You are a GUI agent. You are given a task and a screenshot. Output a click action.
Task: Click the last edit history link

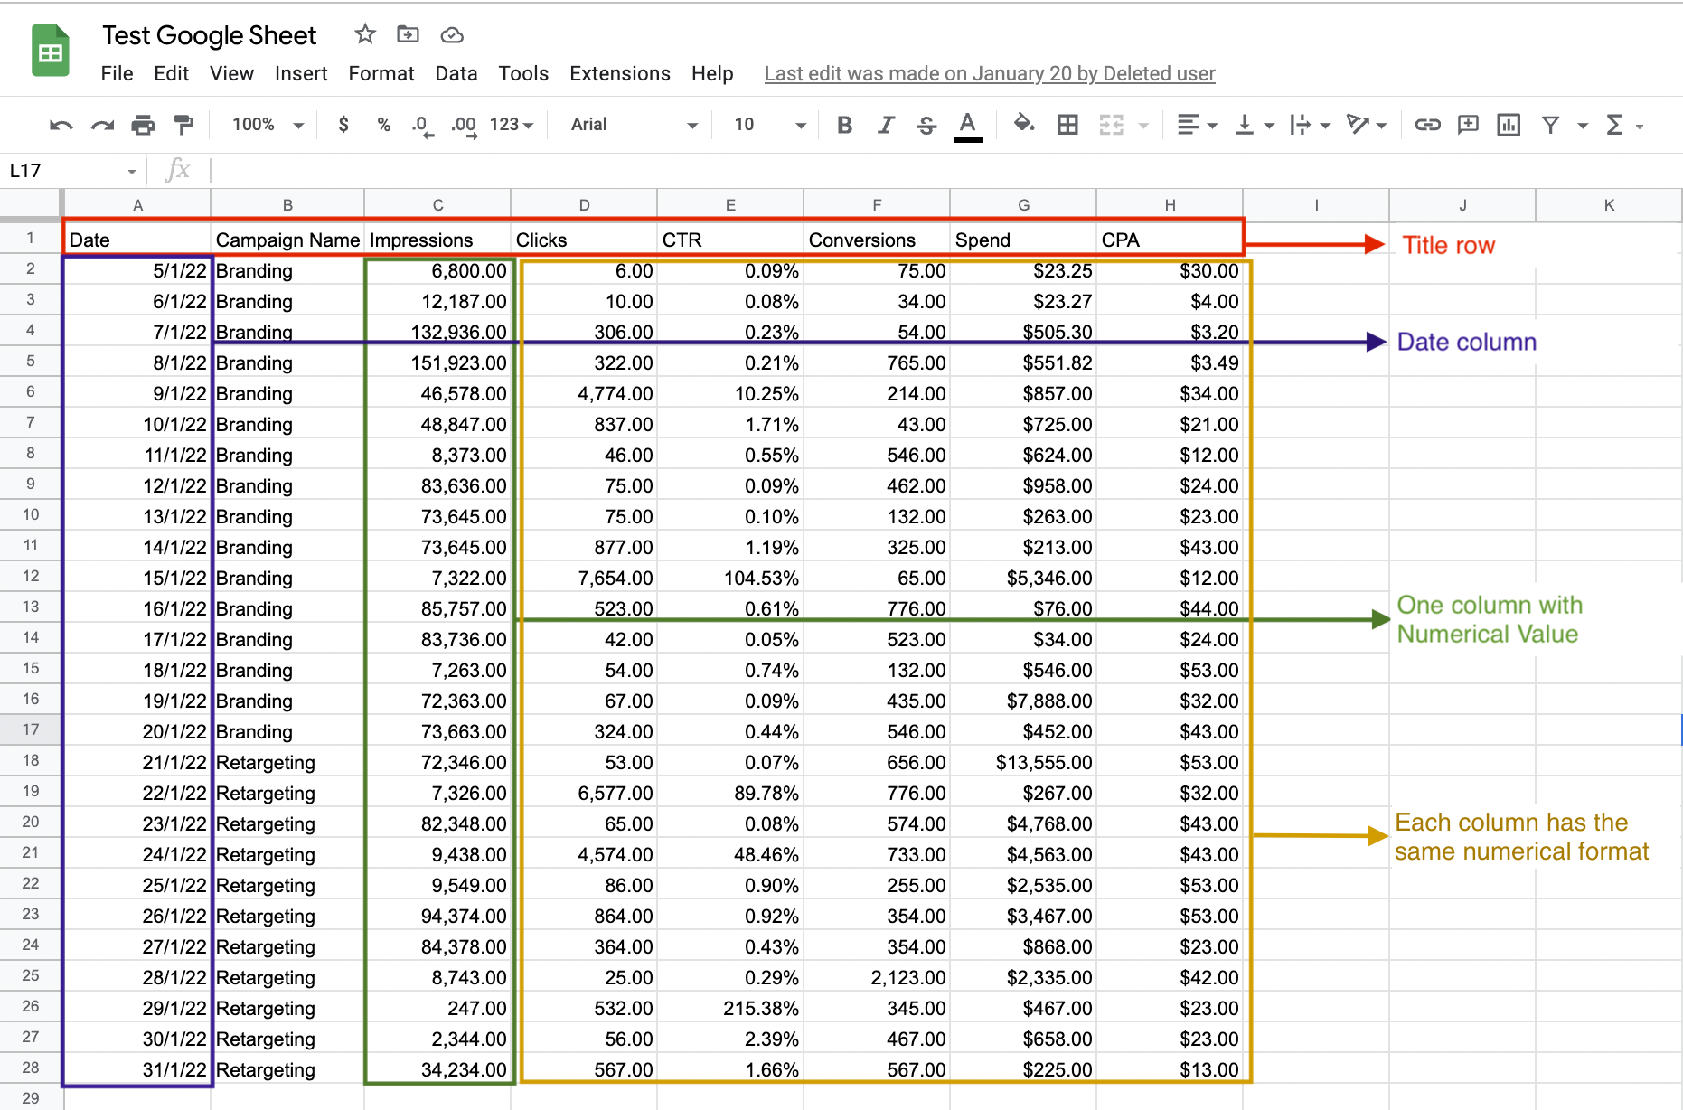(x=989, y=73)
